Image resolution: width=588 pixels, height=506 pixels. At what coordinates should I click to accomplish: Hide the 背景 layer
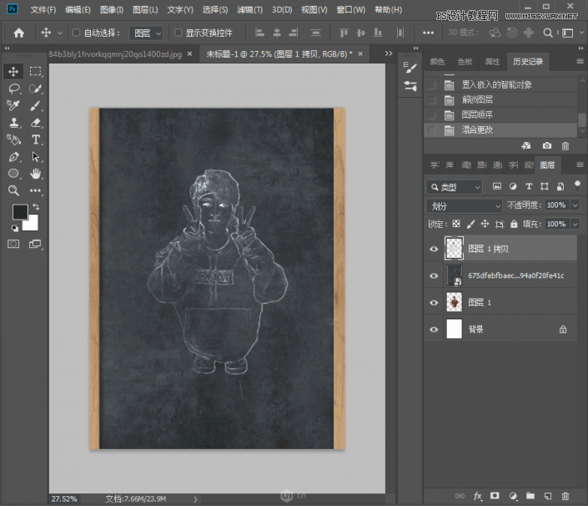(434, 329)
